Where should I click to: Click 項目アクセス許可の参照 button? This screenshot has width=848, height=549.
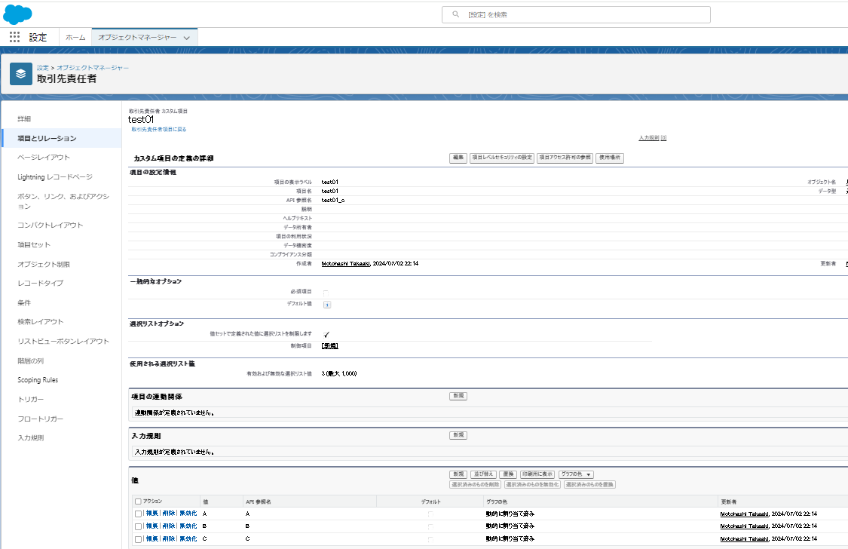(565, 158)
